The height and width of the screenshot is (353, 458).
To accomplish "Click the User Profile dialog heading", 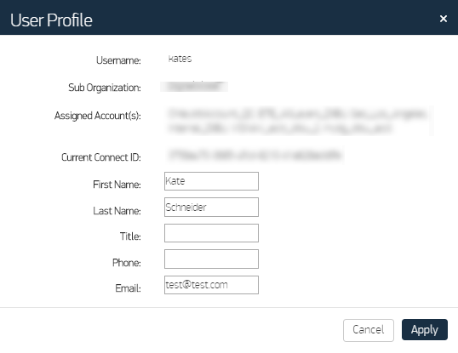I will coord(51,20).
